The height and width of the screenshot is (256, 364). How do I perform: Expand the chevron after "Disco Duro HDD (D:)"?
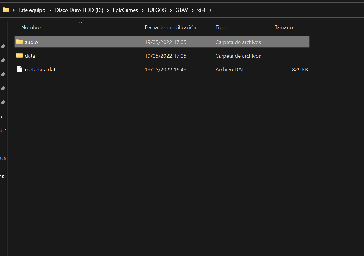pyautogui.click(x=108, y=10)
